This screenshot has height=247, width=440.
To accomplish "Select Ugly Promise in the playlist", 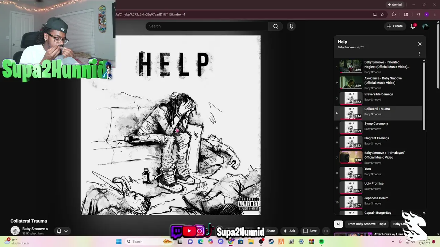I will [x=378, y=187].
